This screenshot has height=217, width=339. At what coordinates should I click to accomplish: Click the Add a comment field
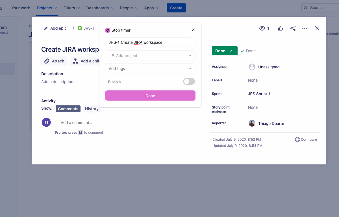tap(125, 123)
